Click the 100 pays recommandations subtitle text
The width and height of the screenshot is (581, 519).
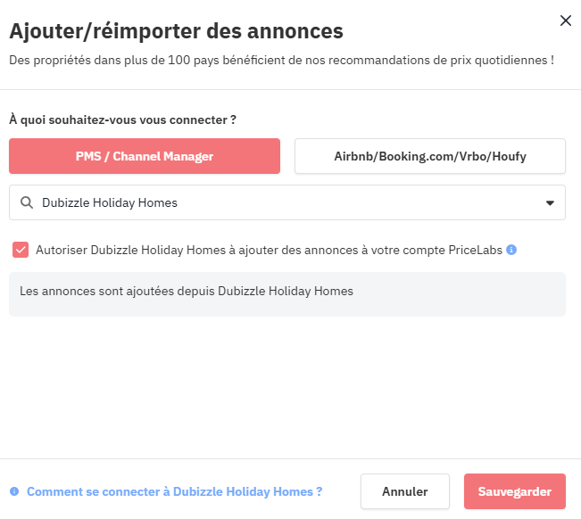(282, 60)
